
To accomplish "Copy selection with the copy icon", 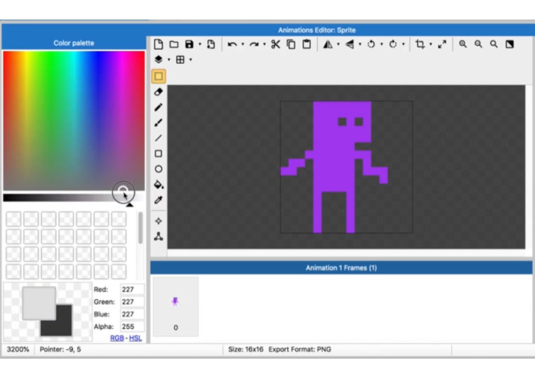I will click(291, 44).
